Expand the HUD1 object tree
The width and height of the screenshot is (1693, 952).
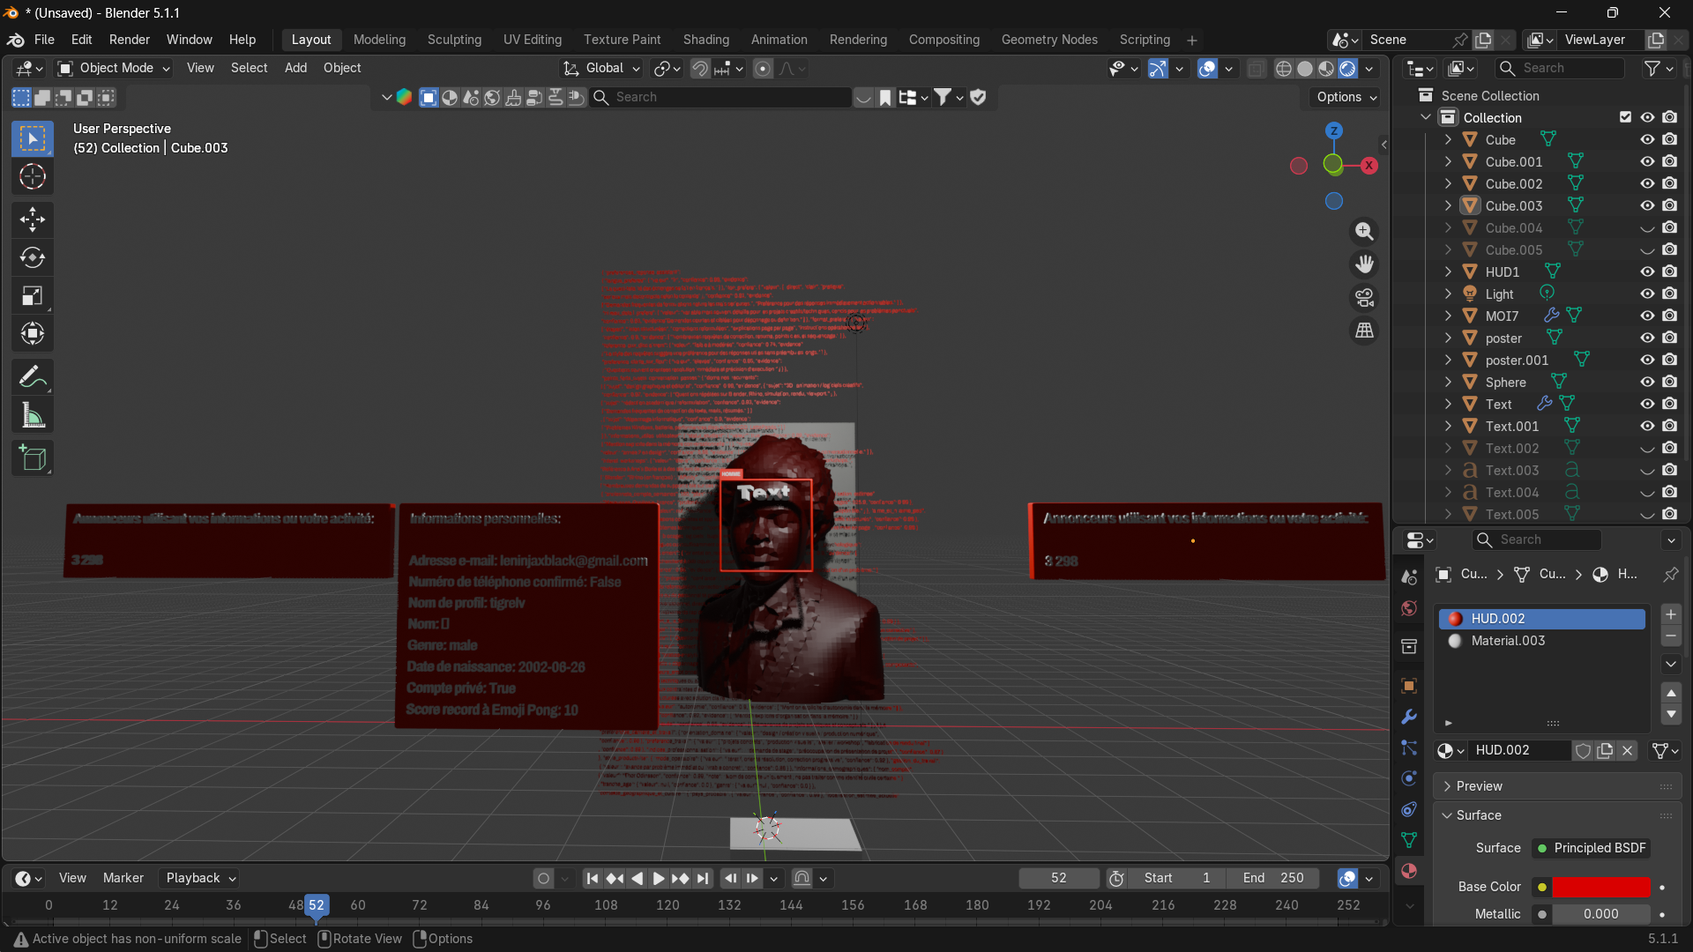click(1448, 272)
